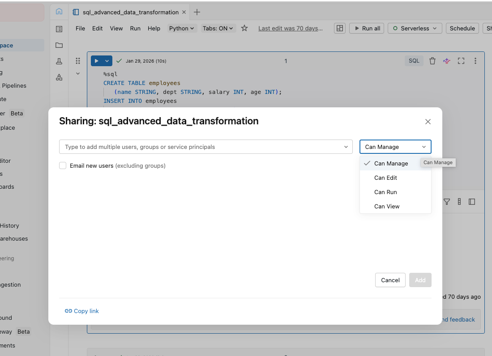
Task: Click the results filter funnel icon
Action: pos(447,202)
